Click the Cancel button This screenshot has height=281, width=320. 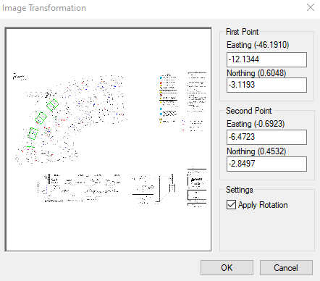pyautogui.click(x=286, y=267)
